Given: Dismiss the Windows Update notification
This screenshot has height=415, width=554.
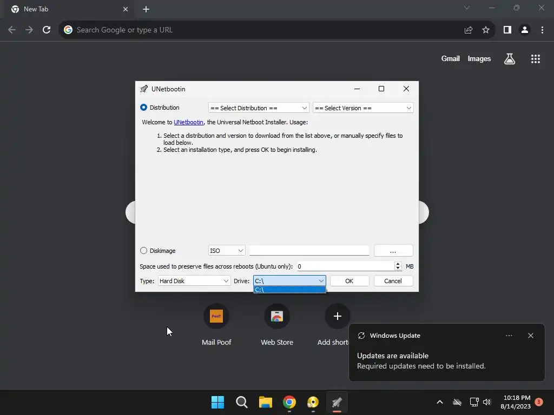Looking at the screenshot, I should coord(531,336).
